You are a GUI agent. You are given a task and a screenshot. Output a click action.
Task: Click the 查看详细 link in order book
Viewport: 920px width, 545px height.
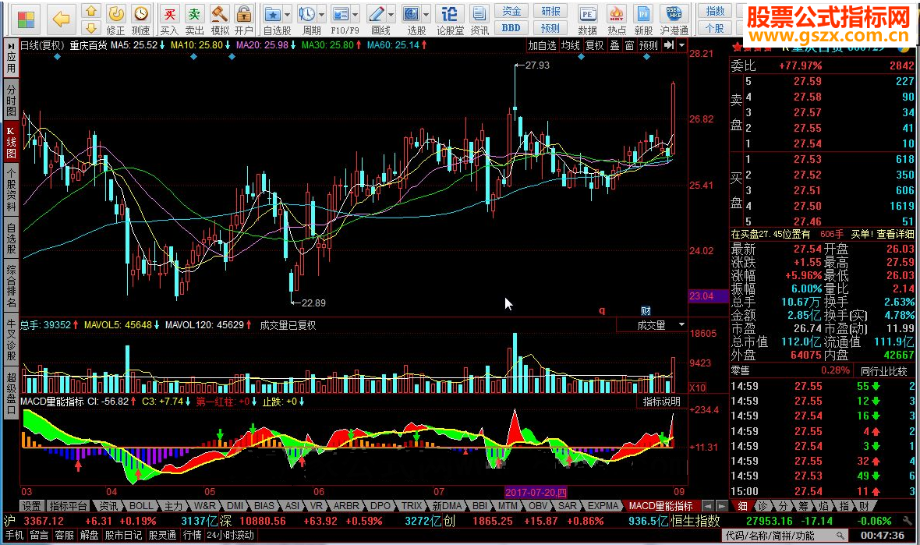895,234
